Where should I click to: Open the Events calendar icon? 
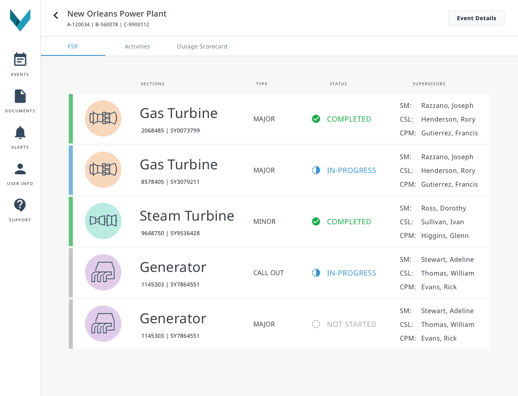(x=20, y=59)
